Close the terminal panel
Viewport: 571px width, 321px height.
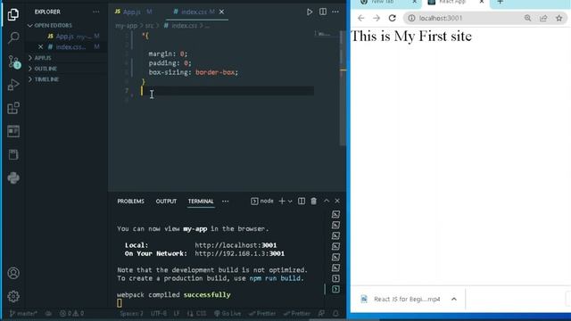(337, 201)
